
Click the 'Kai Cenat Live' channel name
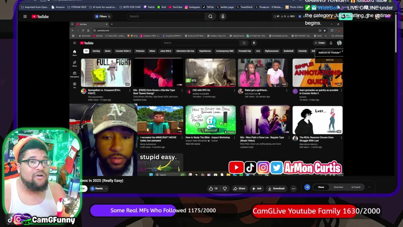[x=252, y=93]
